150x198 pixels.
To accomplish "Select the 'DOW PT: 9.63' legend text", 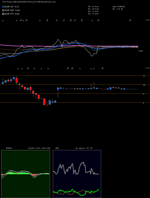I will point(12,14).
